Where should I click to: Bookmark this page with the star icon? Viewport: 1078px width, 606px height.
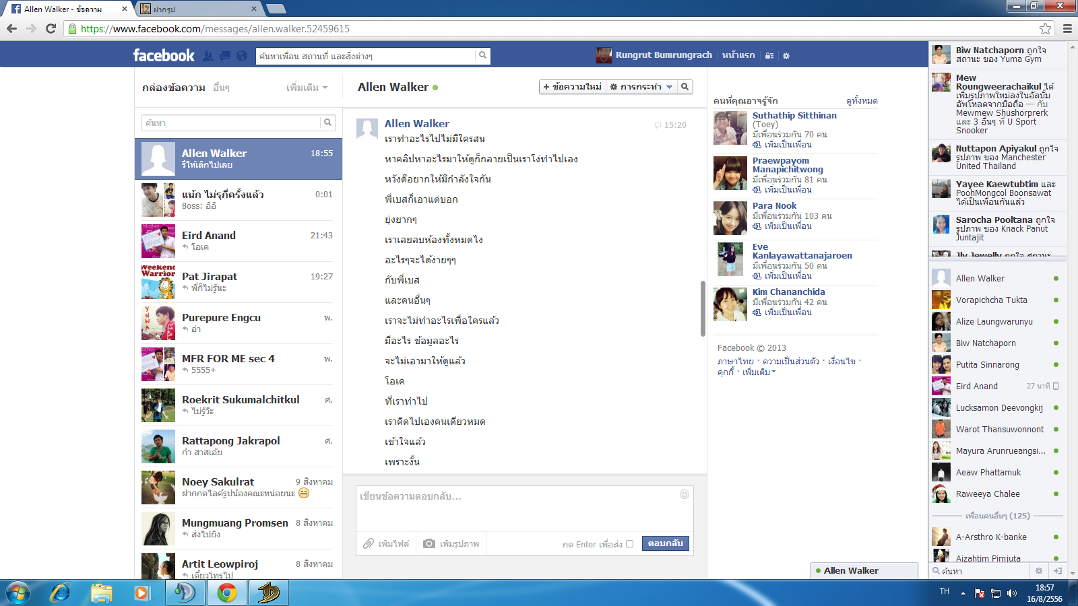tap(1045, 28)
